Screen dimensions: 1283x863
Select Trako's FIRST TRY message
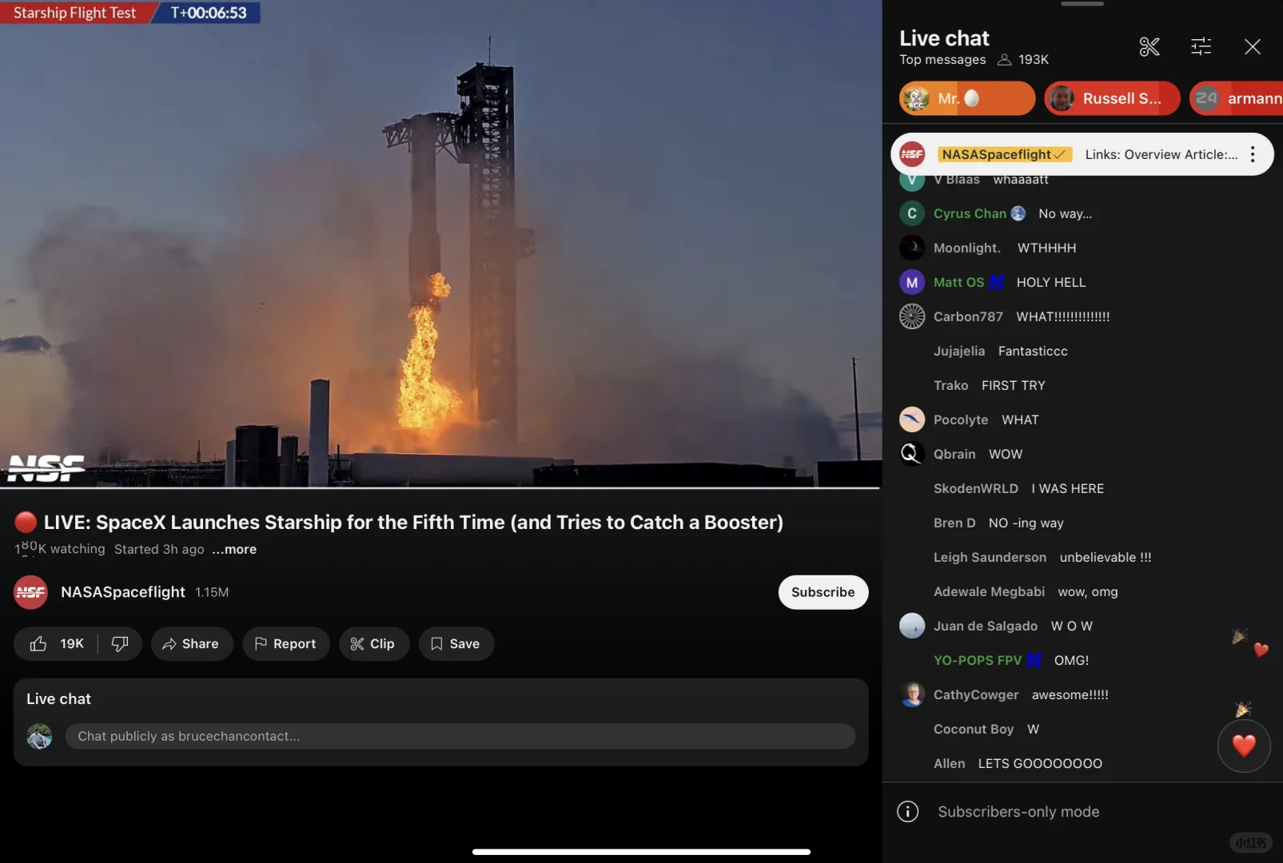pyautogui.click(x=990, y=385)
